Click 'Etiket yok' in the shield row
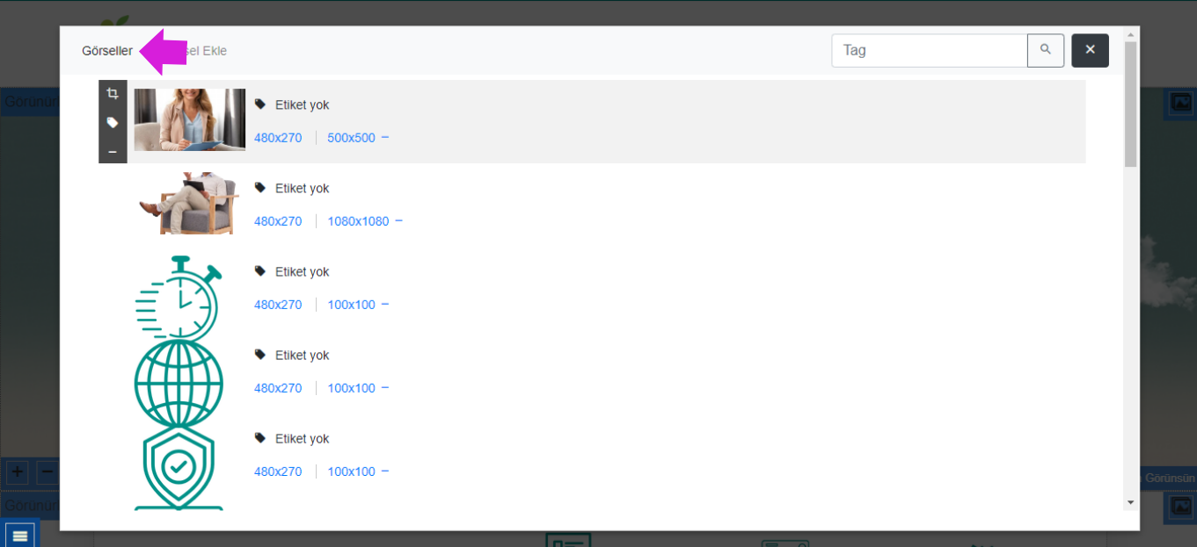The image size is (1197, 547). coord(302,438)
